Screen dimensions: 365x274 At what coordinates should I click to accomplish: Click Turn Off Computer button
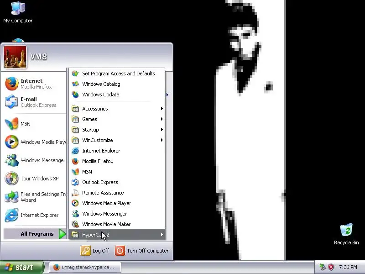click(x=141, y=251)
